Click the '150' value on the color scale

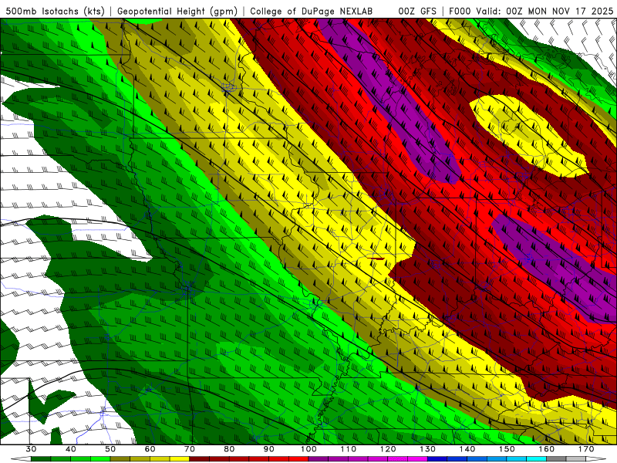[x=507, y=449]
